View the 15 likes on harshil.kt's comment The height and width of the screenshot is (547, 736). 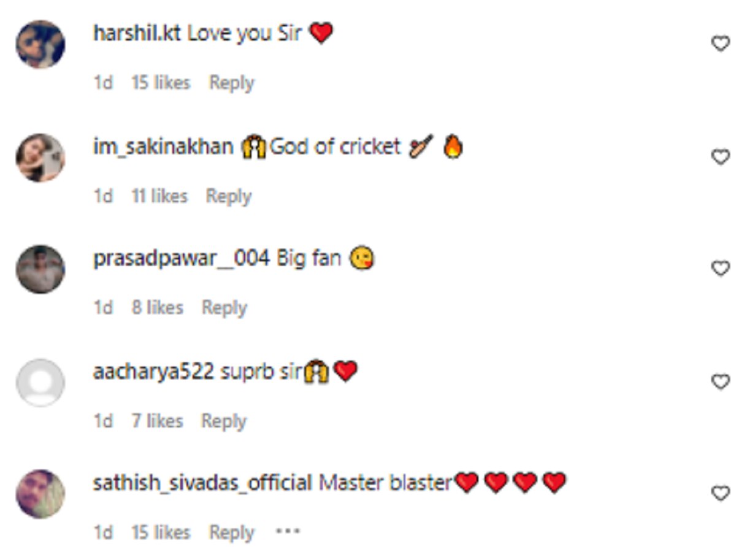tap(161, 83)
